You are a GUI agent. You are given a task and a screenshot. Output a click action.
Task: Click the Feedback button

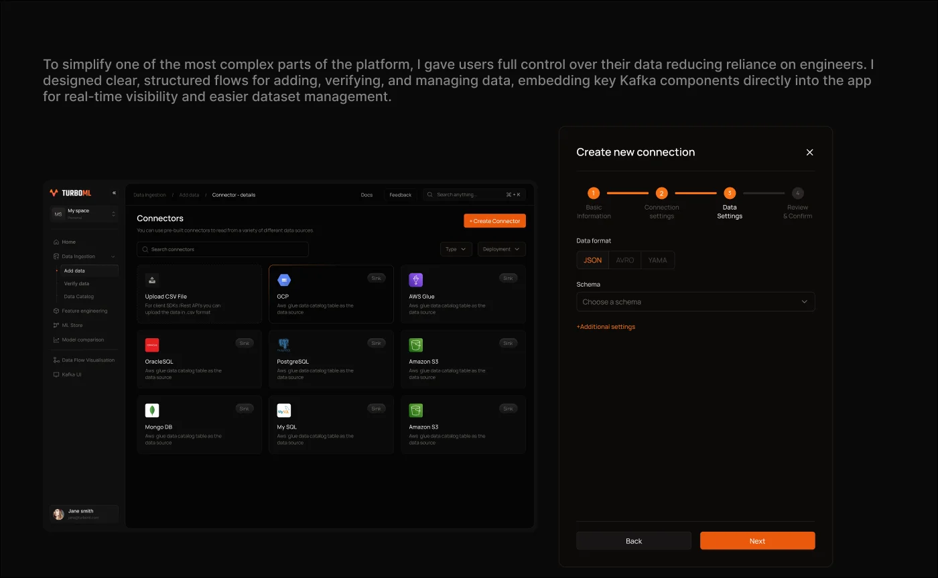[401, 195]
